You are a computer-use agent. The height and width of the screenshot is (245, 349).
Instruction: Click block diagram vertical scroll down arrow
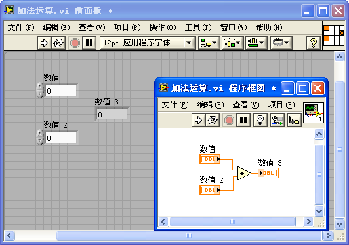pyautogui.click(x=319, y=211)
